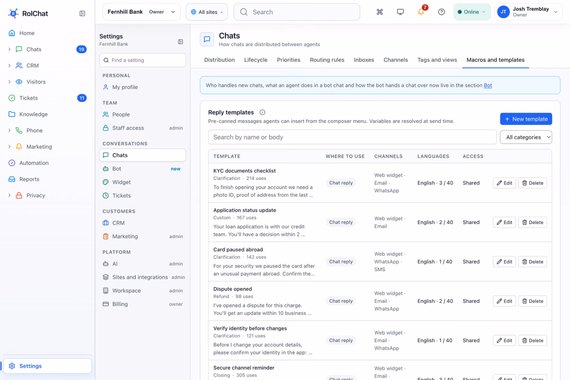Expand the Privacy sidebar group
570x380 pixels.
coord(9,196)
